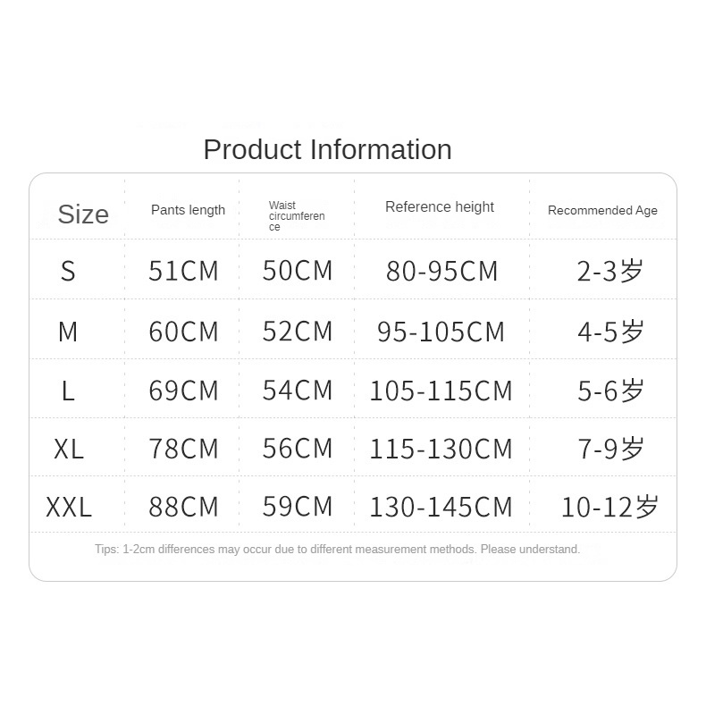Click the Recommended Age column header
Viewport: 706px width, 706px height.
(x=602, y=211)
